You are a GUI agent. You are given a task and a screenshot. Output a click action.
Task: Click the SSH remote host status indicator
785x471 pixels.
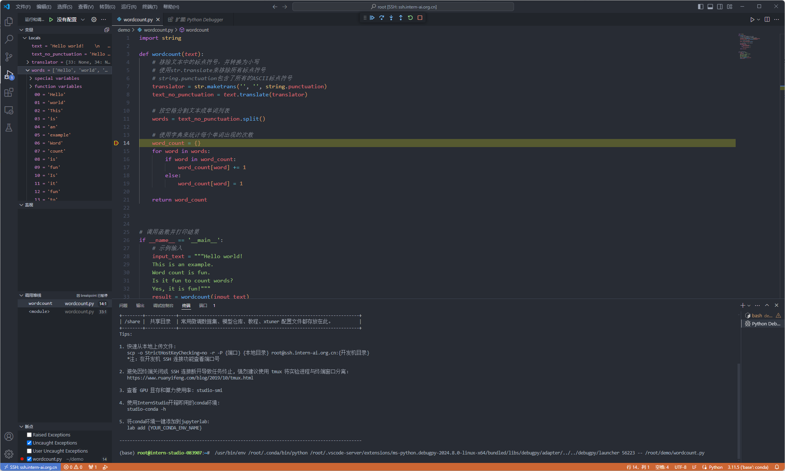(x=31, y=467)
